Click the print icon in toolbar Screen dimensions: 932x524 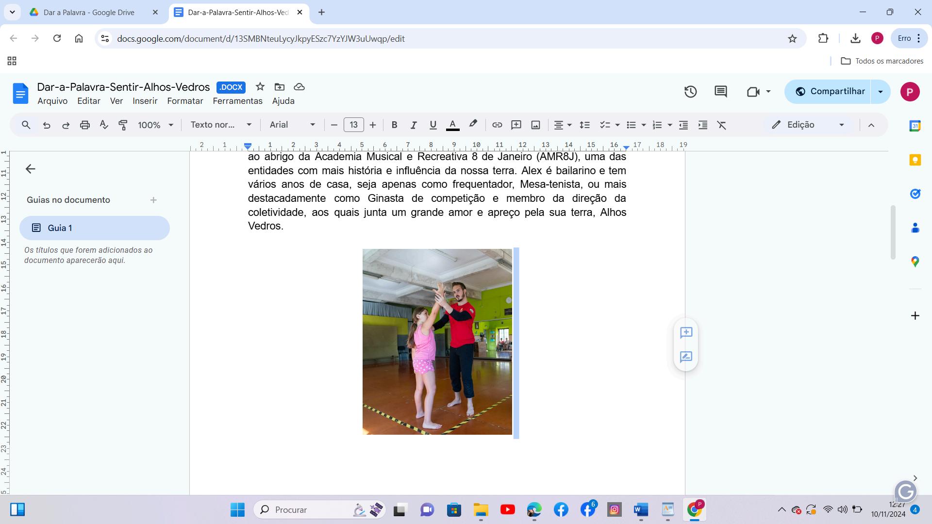(x=85, y=125)
